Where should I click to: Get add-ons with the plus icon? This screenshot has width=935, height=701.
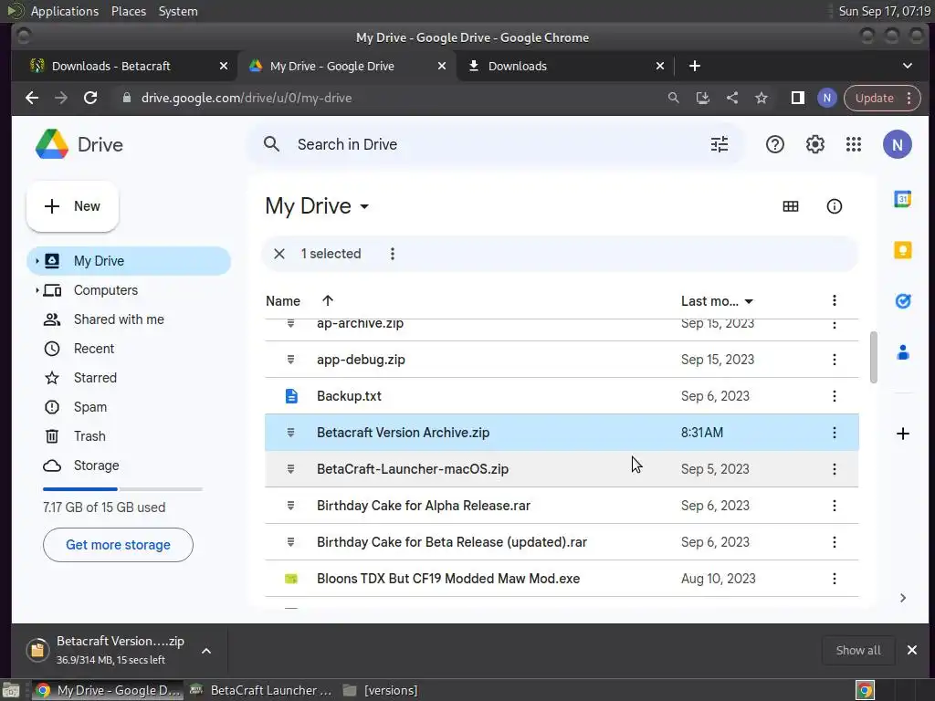tap(902, 434)
